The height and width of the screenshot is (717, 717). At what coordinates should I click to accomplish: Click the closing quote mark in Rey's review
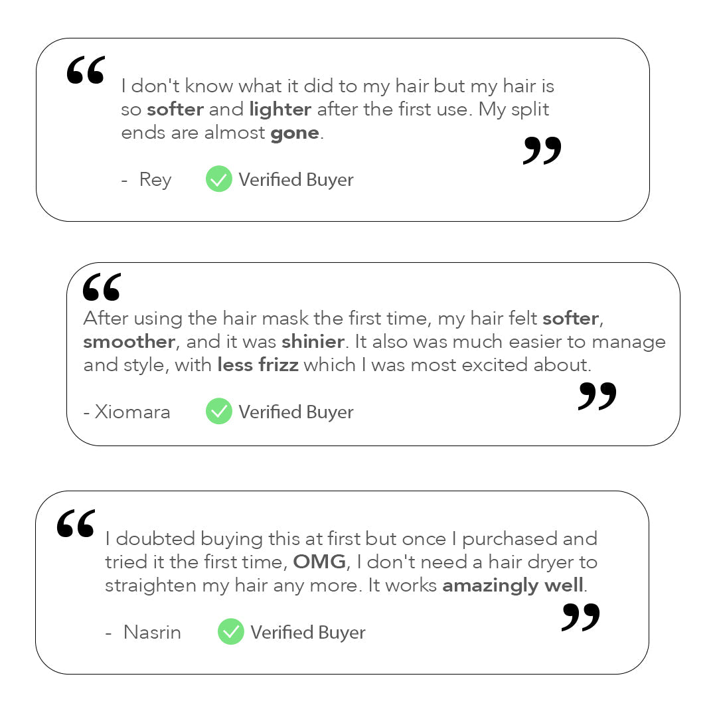(542, 151)
